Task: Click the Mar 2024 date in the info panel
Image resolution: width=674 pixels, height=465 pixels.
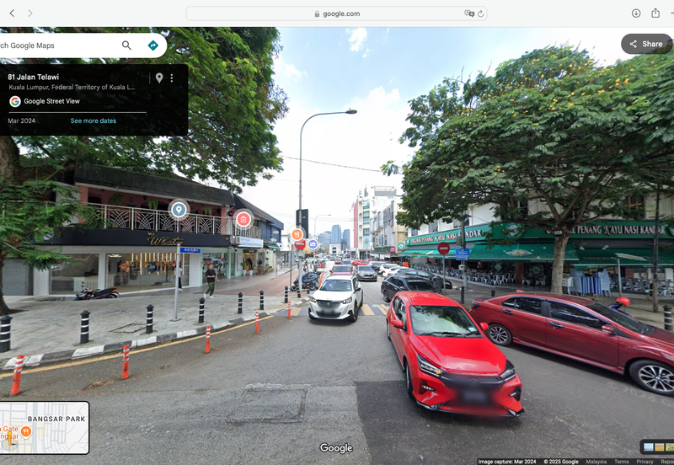Action: click(22, 120)
